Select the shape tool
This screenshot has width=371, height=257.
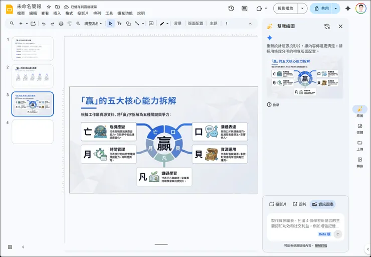pyautogui.click(x=128, y=24)
